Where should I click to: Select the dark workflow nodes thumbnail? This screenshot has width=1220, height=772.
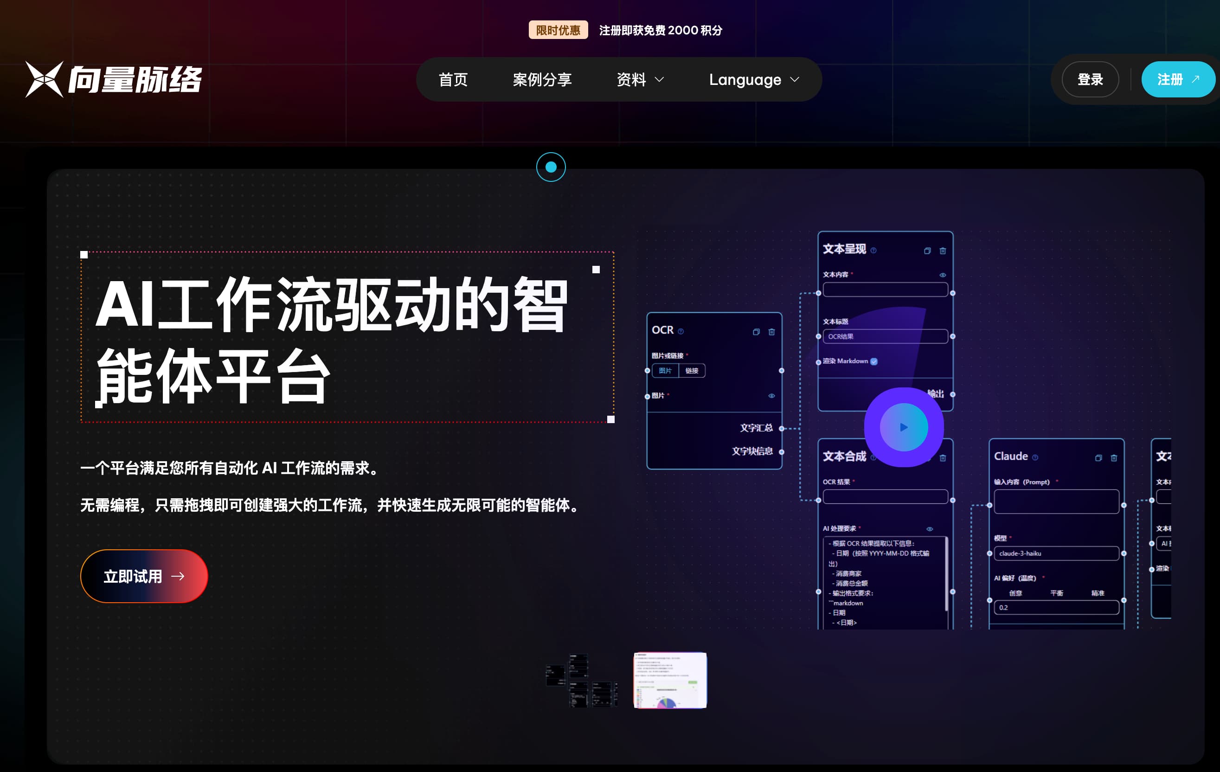point(582,680)
